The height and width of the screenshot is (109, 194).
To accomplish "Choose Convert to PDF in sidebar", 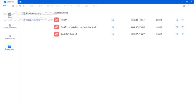I will (x=10, y=37).
